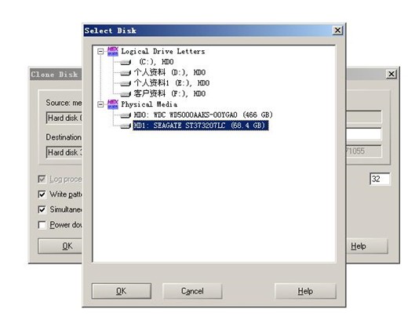Collapse the Logical Drive Letters tree node

(100, 51)
